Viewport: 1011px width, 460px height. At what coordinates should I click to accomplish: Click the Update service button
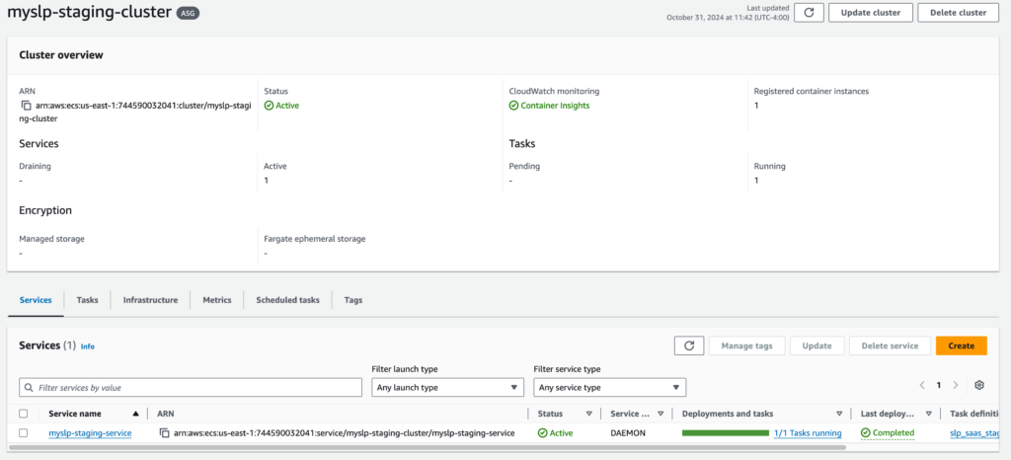tap(817, 345)
